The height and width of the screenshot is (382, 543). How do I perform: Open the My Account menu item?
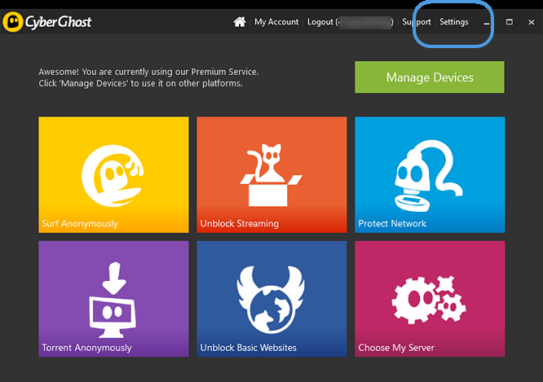pyautogui.click(x=276, y=22)
